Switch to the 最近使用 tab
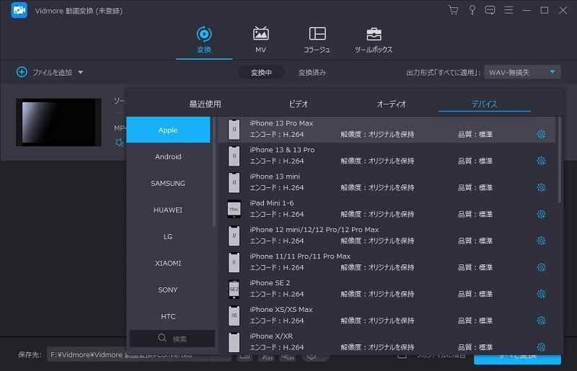This screenshot has width=577, height=371. 205,104
